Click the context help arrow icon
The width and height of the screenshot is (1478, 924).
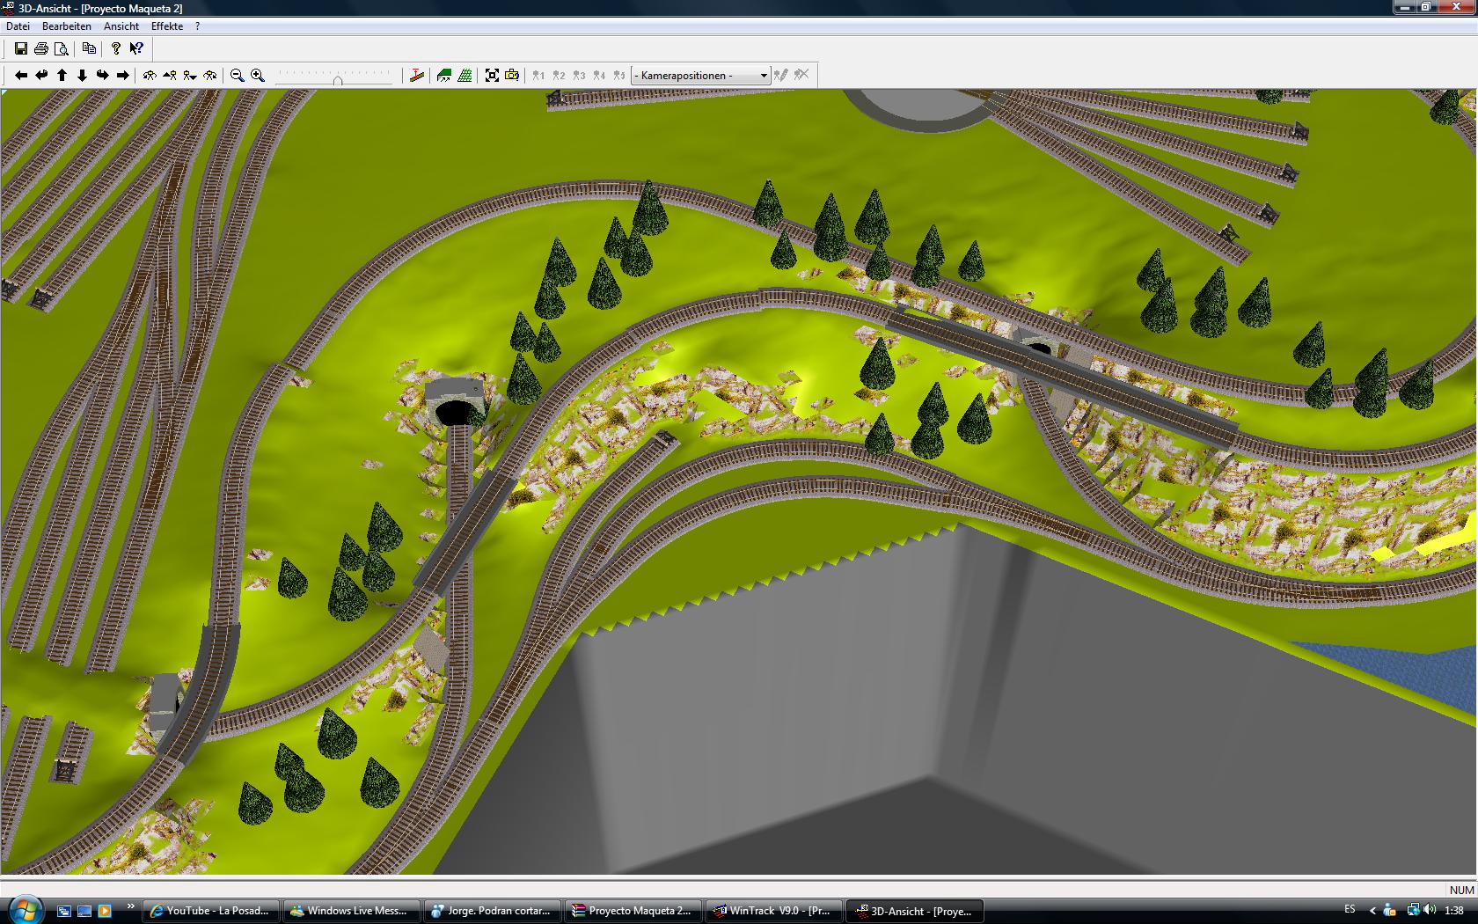[136, 49]
